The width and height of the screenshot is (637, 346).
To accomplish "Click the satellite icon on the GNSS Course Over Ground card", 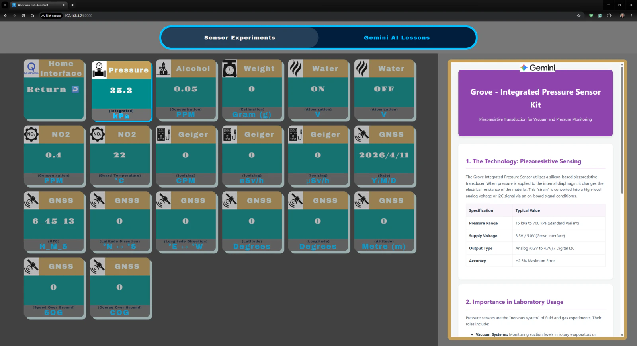I will click(x=98, y=266).
